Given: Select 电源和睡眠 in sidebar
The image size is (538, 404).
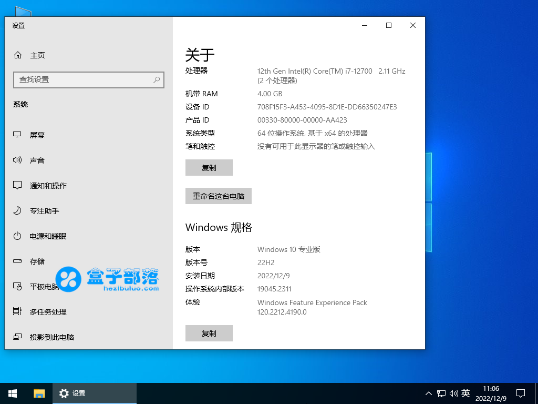Looking at the screenshot, I should tap(48, 236).
